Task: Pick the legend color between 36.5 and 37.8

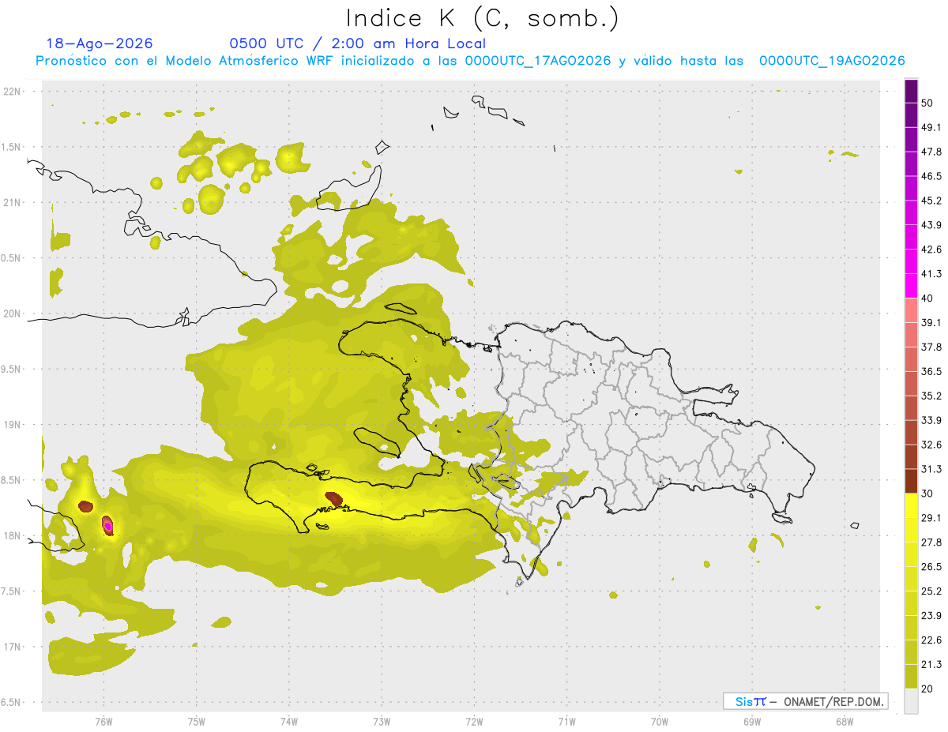Action: 911,359
